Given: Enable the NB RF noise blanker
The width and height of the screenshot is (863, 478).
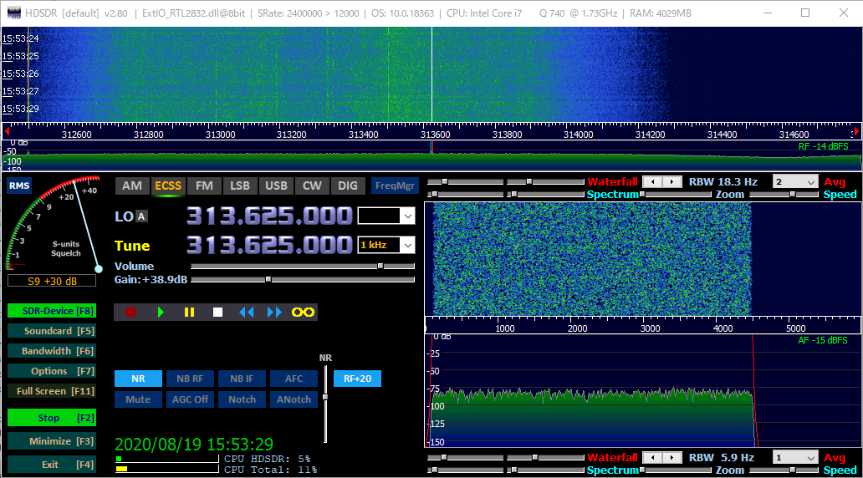Looking at the screenshot, I should click(x=190, y=379).
